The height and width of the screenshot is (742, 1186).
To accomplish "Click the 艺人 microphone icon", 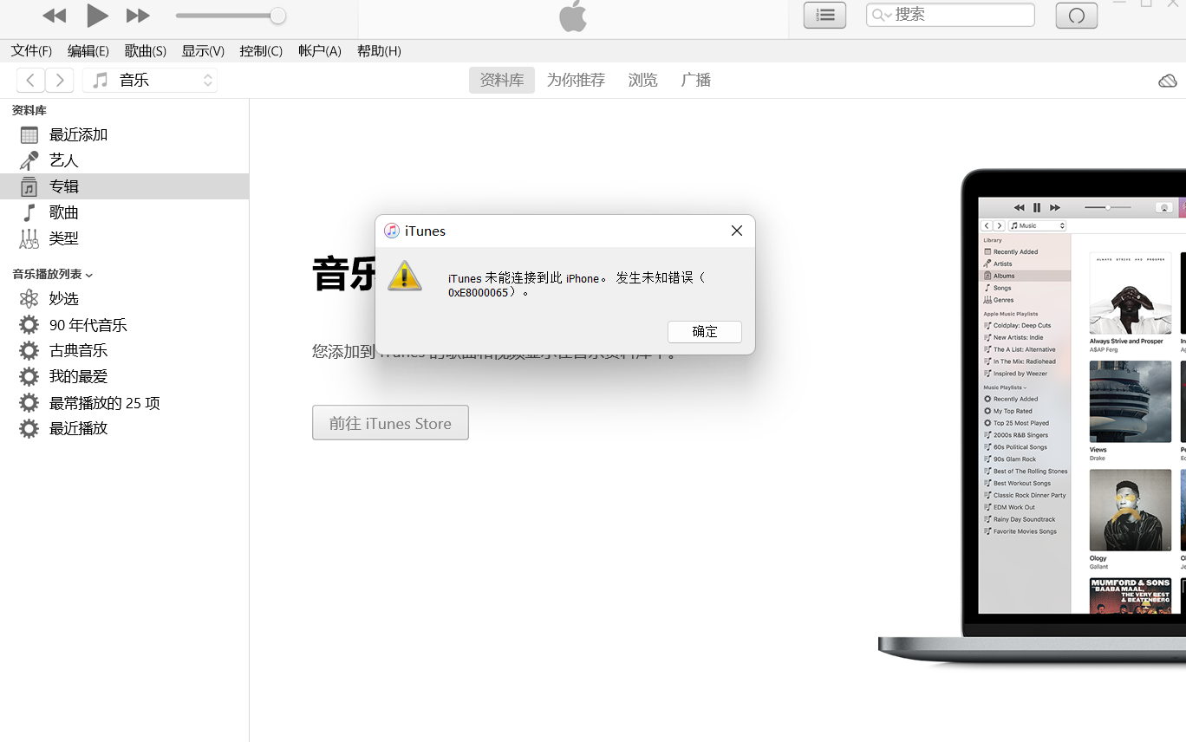I will (x=29, y=160).
